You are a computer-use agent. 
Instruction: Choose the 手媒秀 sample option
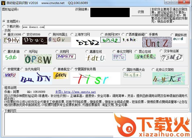146,34
